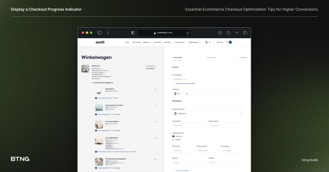
Task: Click the De Loft Bedframe thumbnail
Action: (99, 141)
